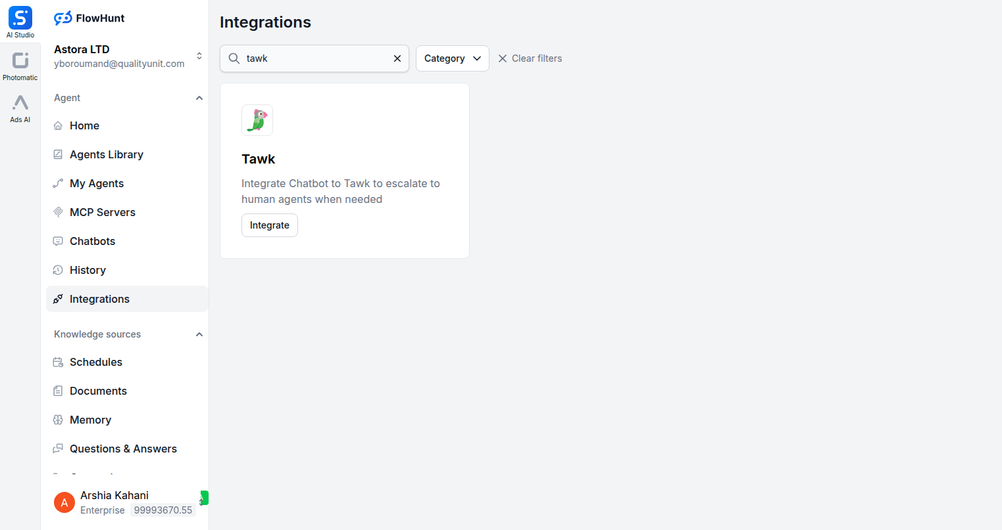Open the Category filter dropdown
1002x530 pixels.
452,58
